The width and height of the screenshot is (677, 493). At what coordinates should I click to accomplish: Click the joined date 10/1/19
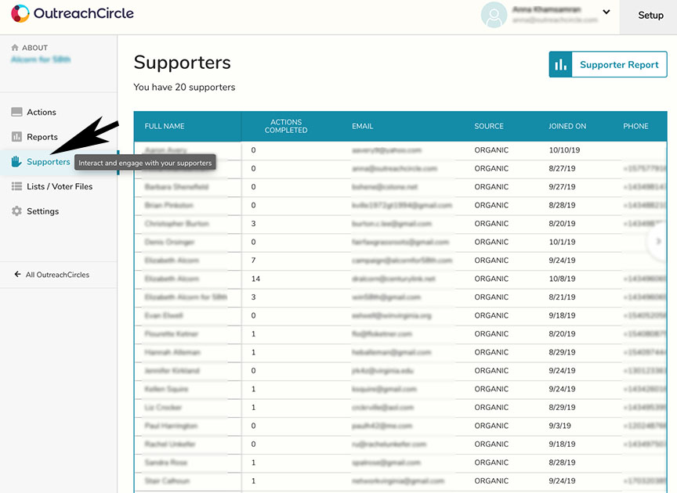(x=562, y=242)
